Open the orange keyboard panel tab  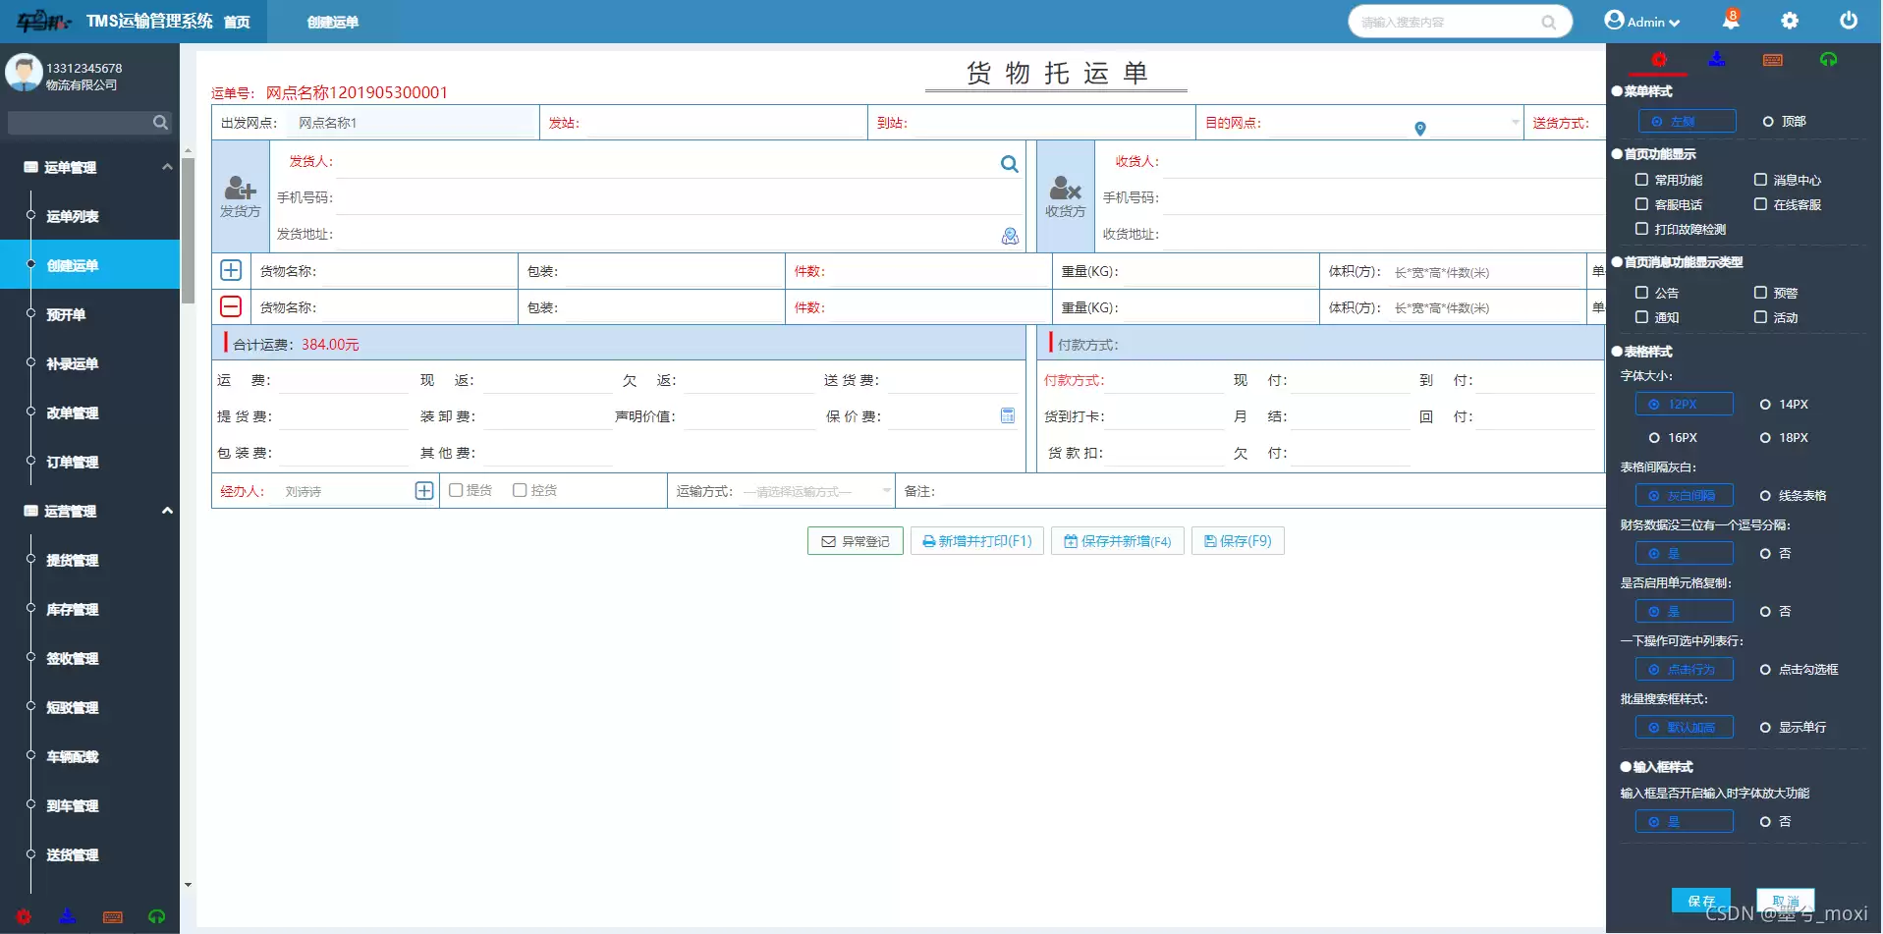pyautogui.click(x=1772, y=59)
